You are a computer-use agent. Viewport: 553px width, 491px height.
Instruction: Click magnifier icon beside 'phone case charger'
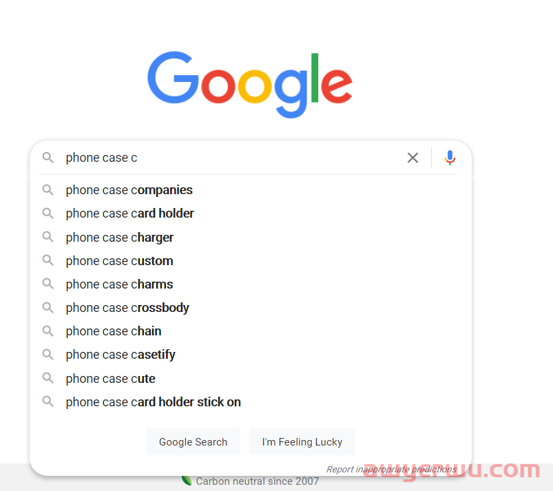coord(48,237)
